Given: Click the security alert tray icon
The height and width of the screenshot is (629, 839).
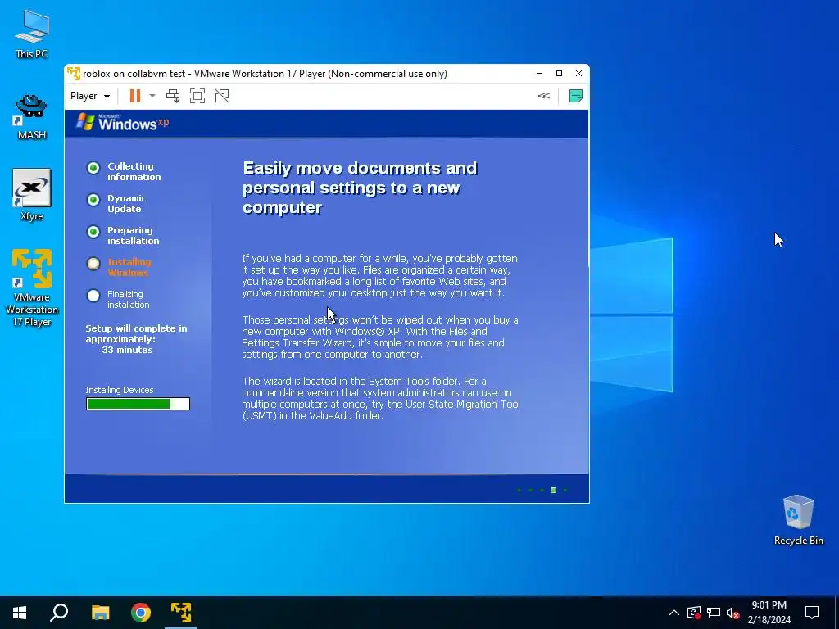Looking at the screenshot, I should 694,613.
